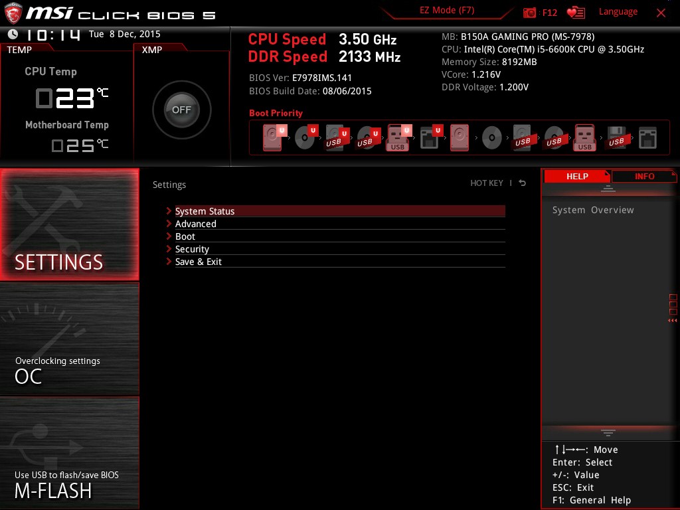Open the Security settings entry
Viewport: 680px width, 510px height.
[x=339, y=249]
